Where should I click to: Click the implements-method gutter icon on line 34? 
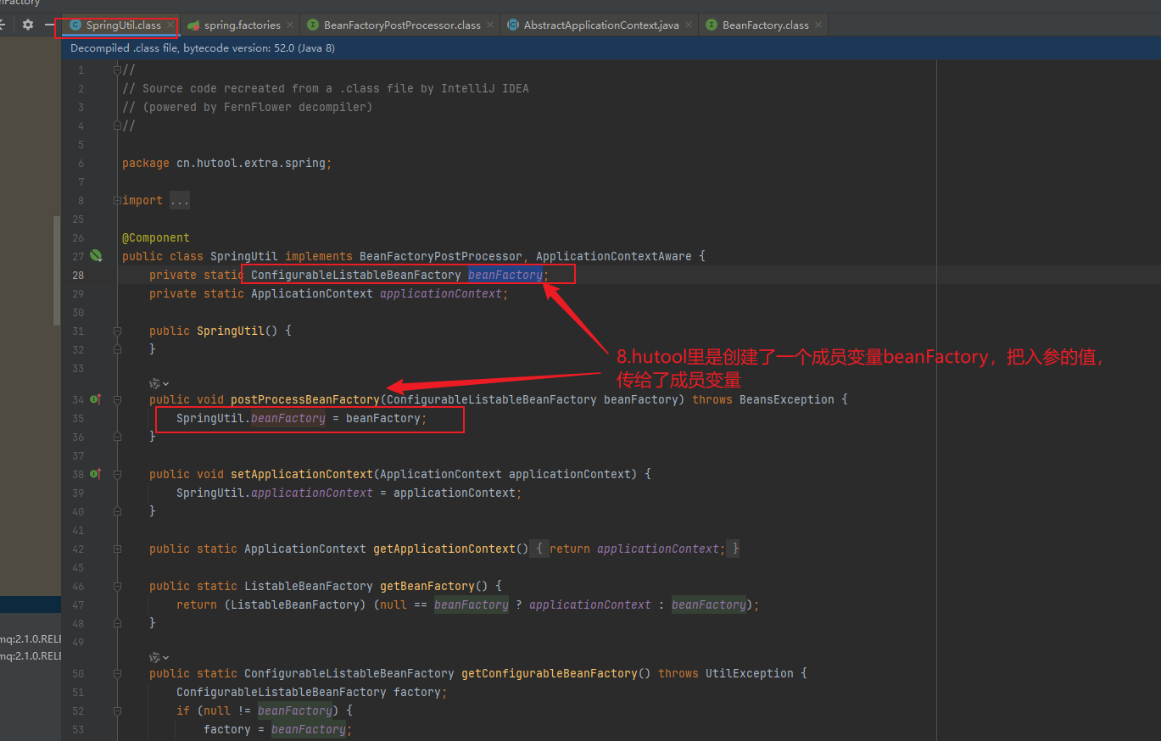pyautogui.click(x=96, y=398)
